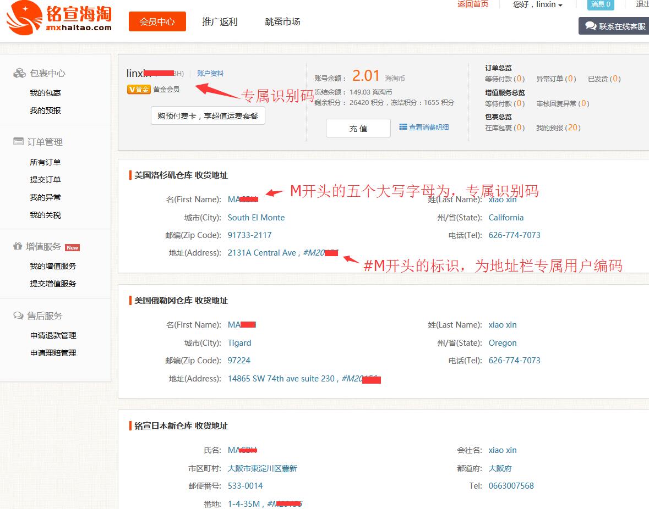Open the 账户资料 link
This screenshot has width=649, height=509.
point(210,74)
